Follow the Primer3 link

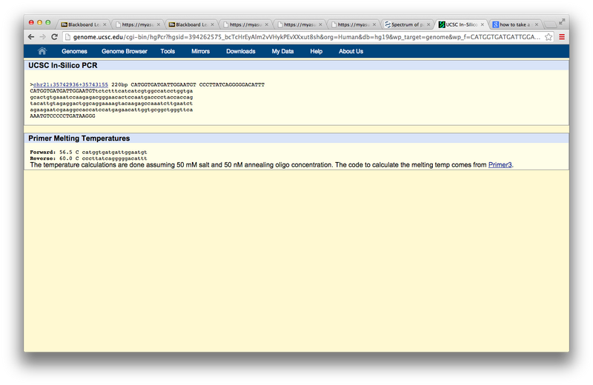point(500,165)
